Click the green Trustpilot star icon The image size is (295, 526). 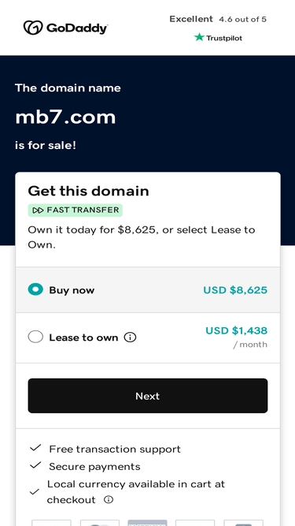click(199, 37)
